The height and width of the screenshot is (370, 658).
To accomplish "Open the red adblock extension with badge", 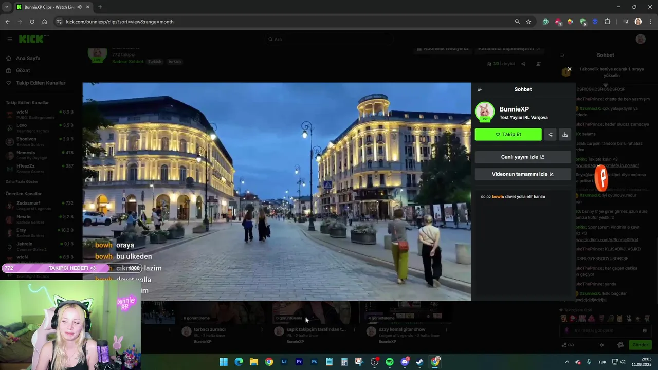I will (x=558, y=22).
